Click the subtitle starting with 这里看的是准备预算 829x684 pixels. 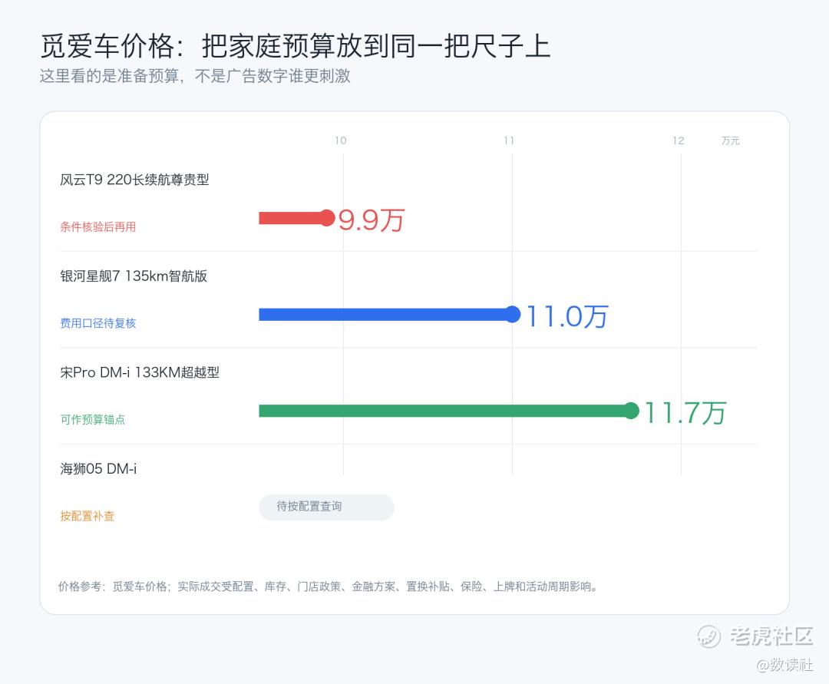coord(195,75)
